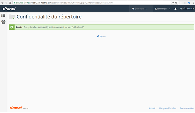
Task: Click the search magnifier icon
Action: [133, 9]
